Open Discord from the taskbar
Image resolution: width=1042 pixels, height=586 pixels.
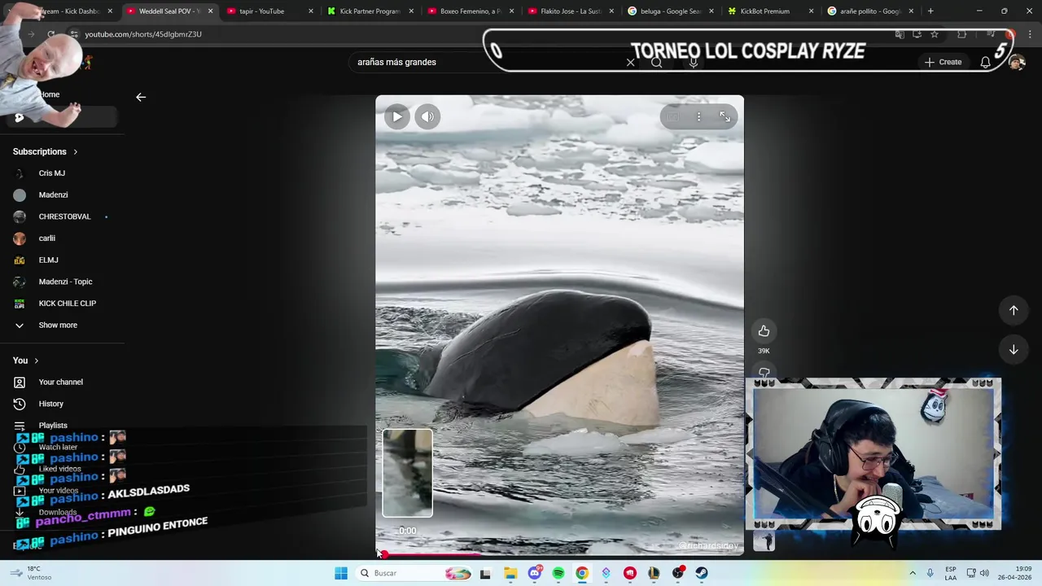click(535, 573)
